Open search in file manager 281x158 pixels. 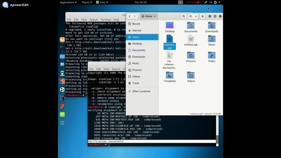click(x=184, y=16)
